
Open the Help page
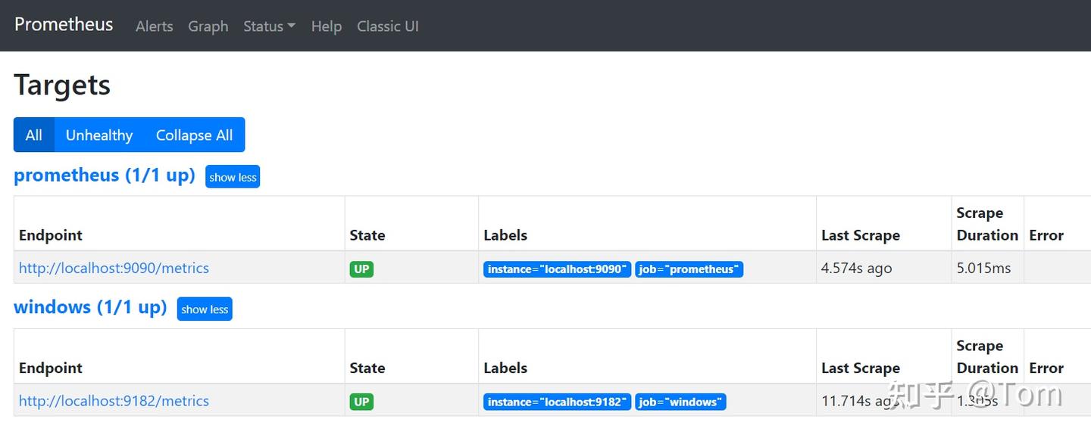(326, 26)
